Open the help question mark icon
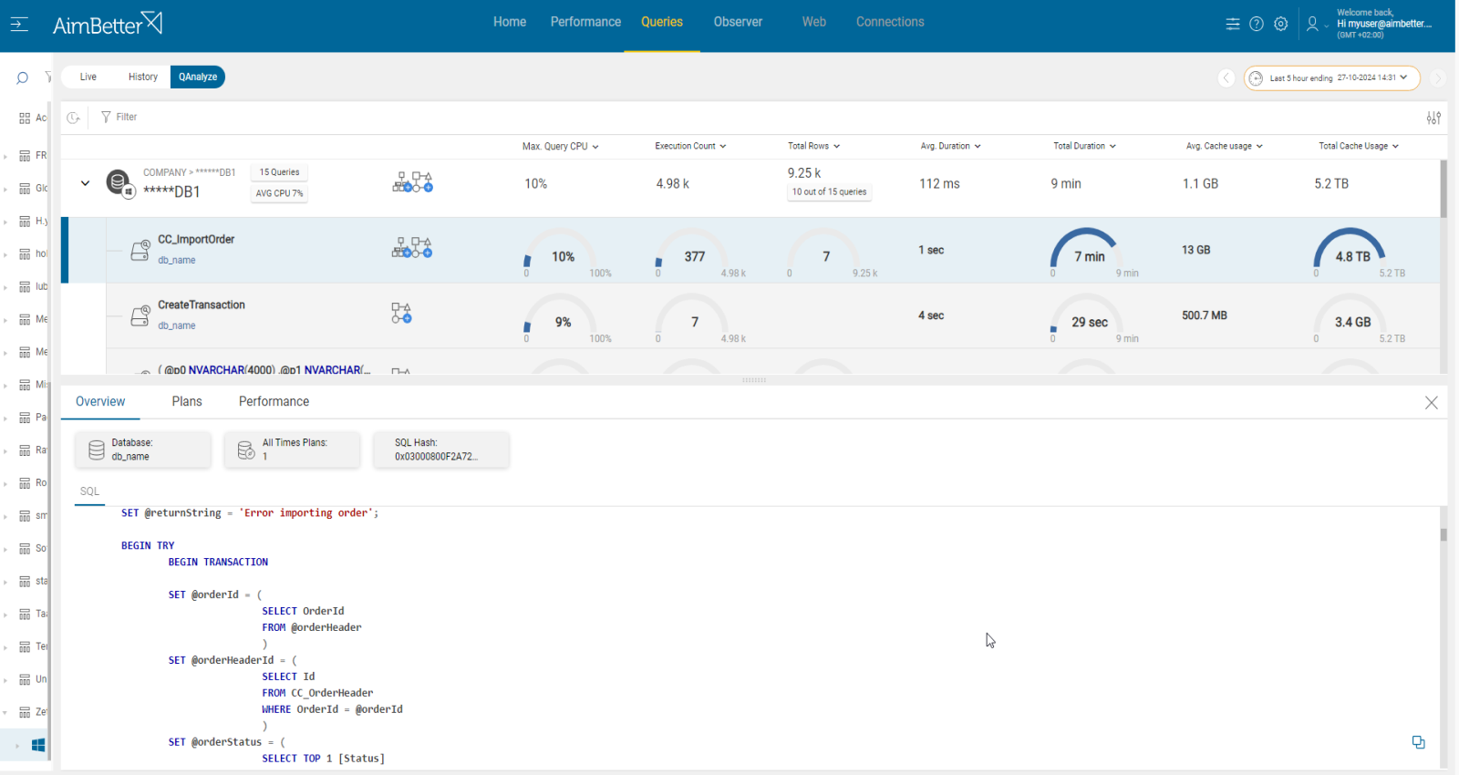 [1257, 25]
